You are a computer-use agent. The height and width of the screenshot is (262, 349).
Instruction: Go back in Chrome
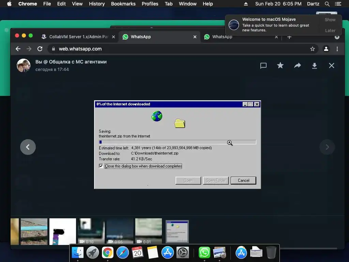18,49
